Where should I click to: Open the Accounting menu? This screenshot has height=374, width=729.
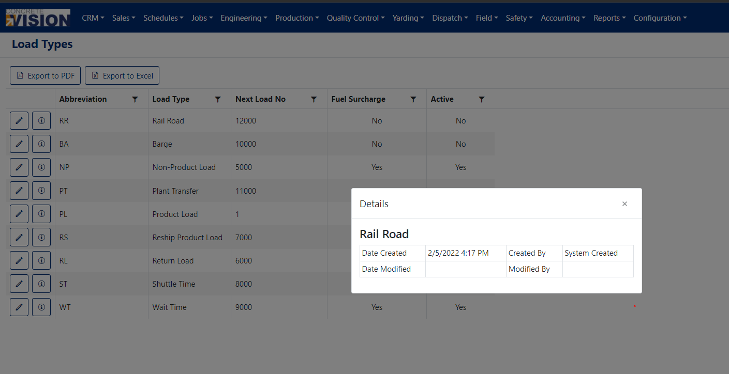tap(563, 18)
